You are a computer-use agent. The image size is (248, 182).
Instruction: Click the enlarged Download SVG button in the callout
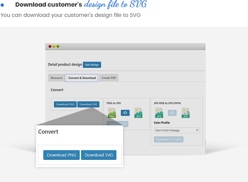99,155
